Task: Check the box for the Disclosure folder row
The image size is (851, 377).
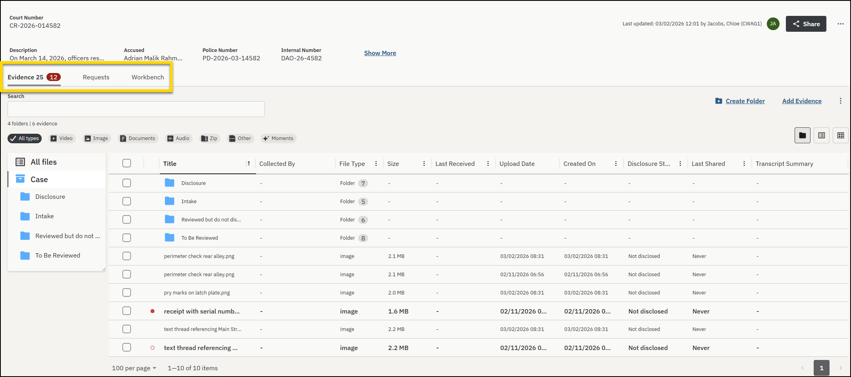Action: pyautogui.click(x=127, y=183)
